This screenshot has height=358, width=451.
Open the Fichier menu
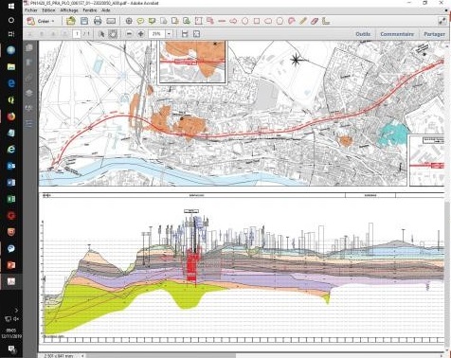[x=31, y=10]
